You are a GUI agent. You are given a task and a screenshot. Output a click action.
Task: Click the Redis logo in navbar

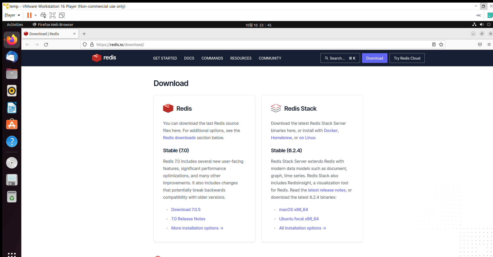click(x=104, y=58)
